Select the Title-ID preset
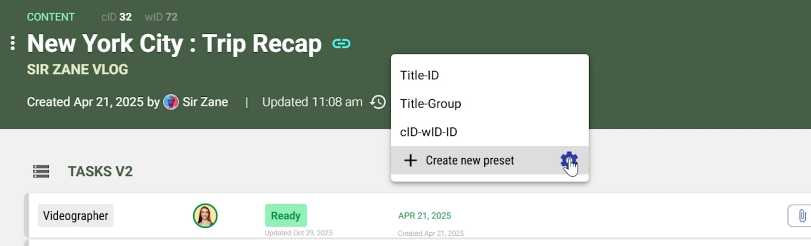 pyautogui.click(x=419, y=75)
